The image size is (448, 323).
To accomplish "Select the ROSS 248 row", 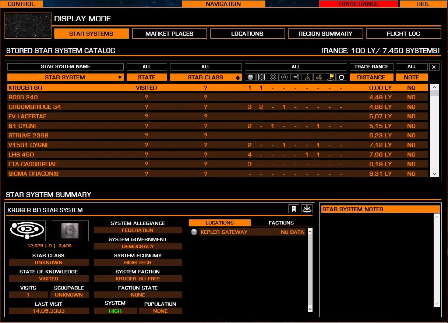I will click(218, 97).
